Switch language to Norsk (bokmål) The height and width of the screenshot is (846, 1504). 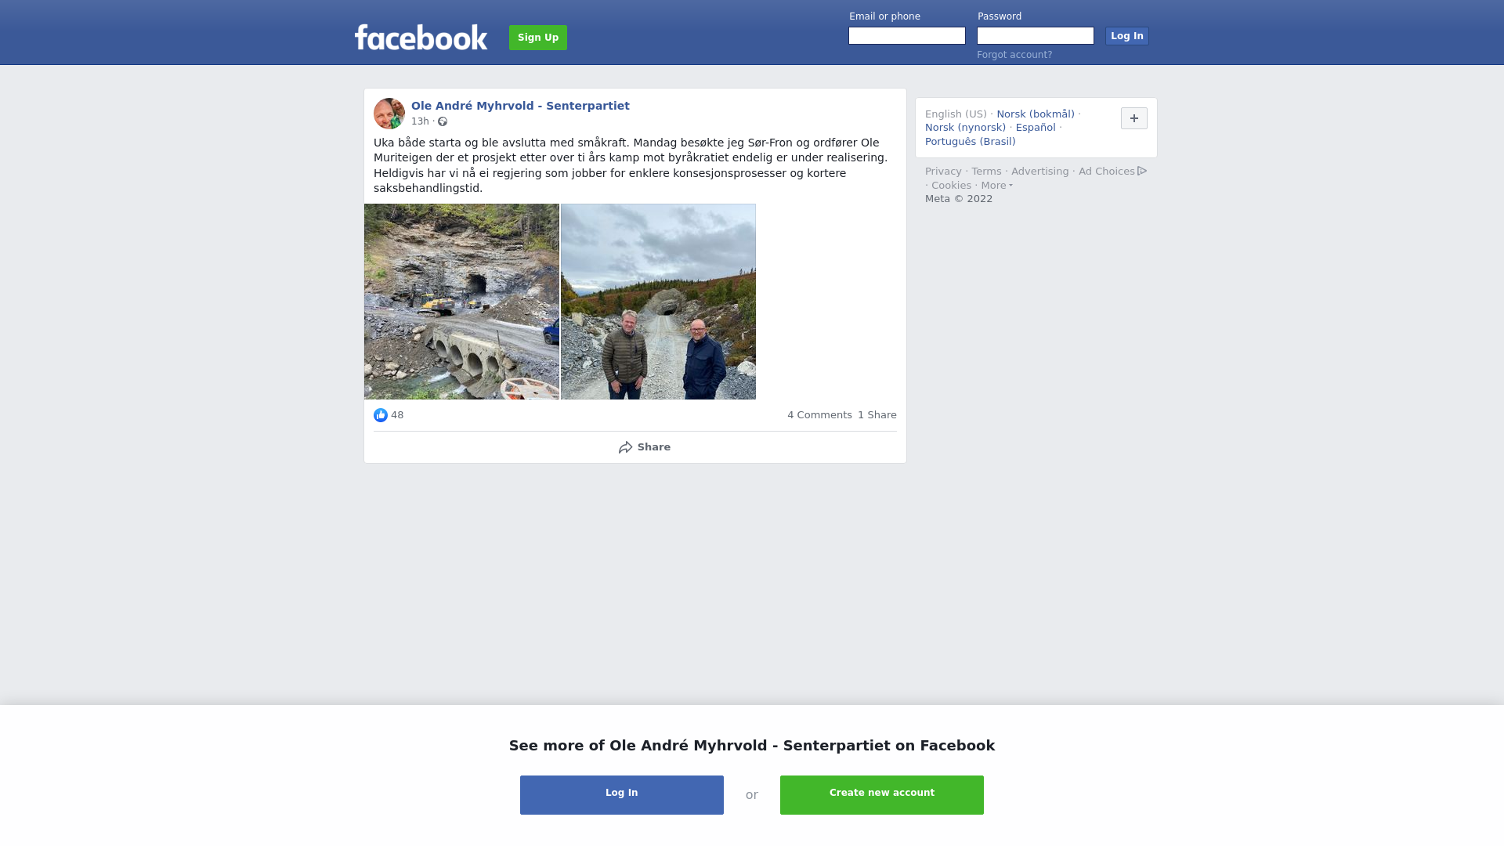tap(1036, 114)
